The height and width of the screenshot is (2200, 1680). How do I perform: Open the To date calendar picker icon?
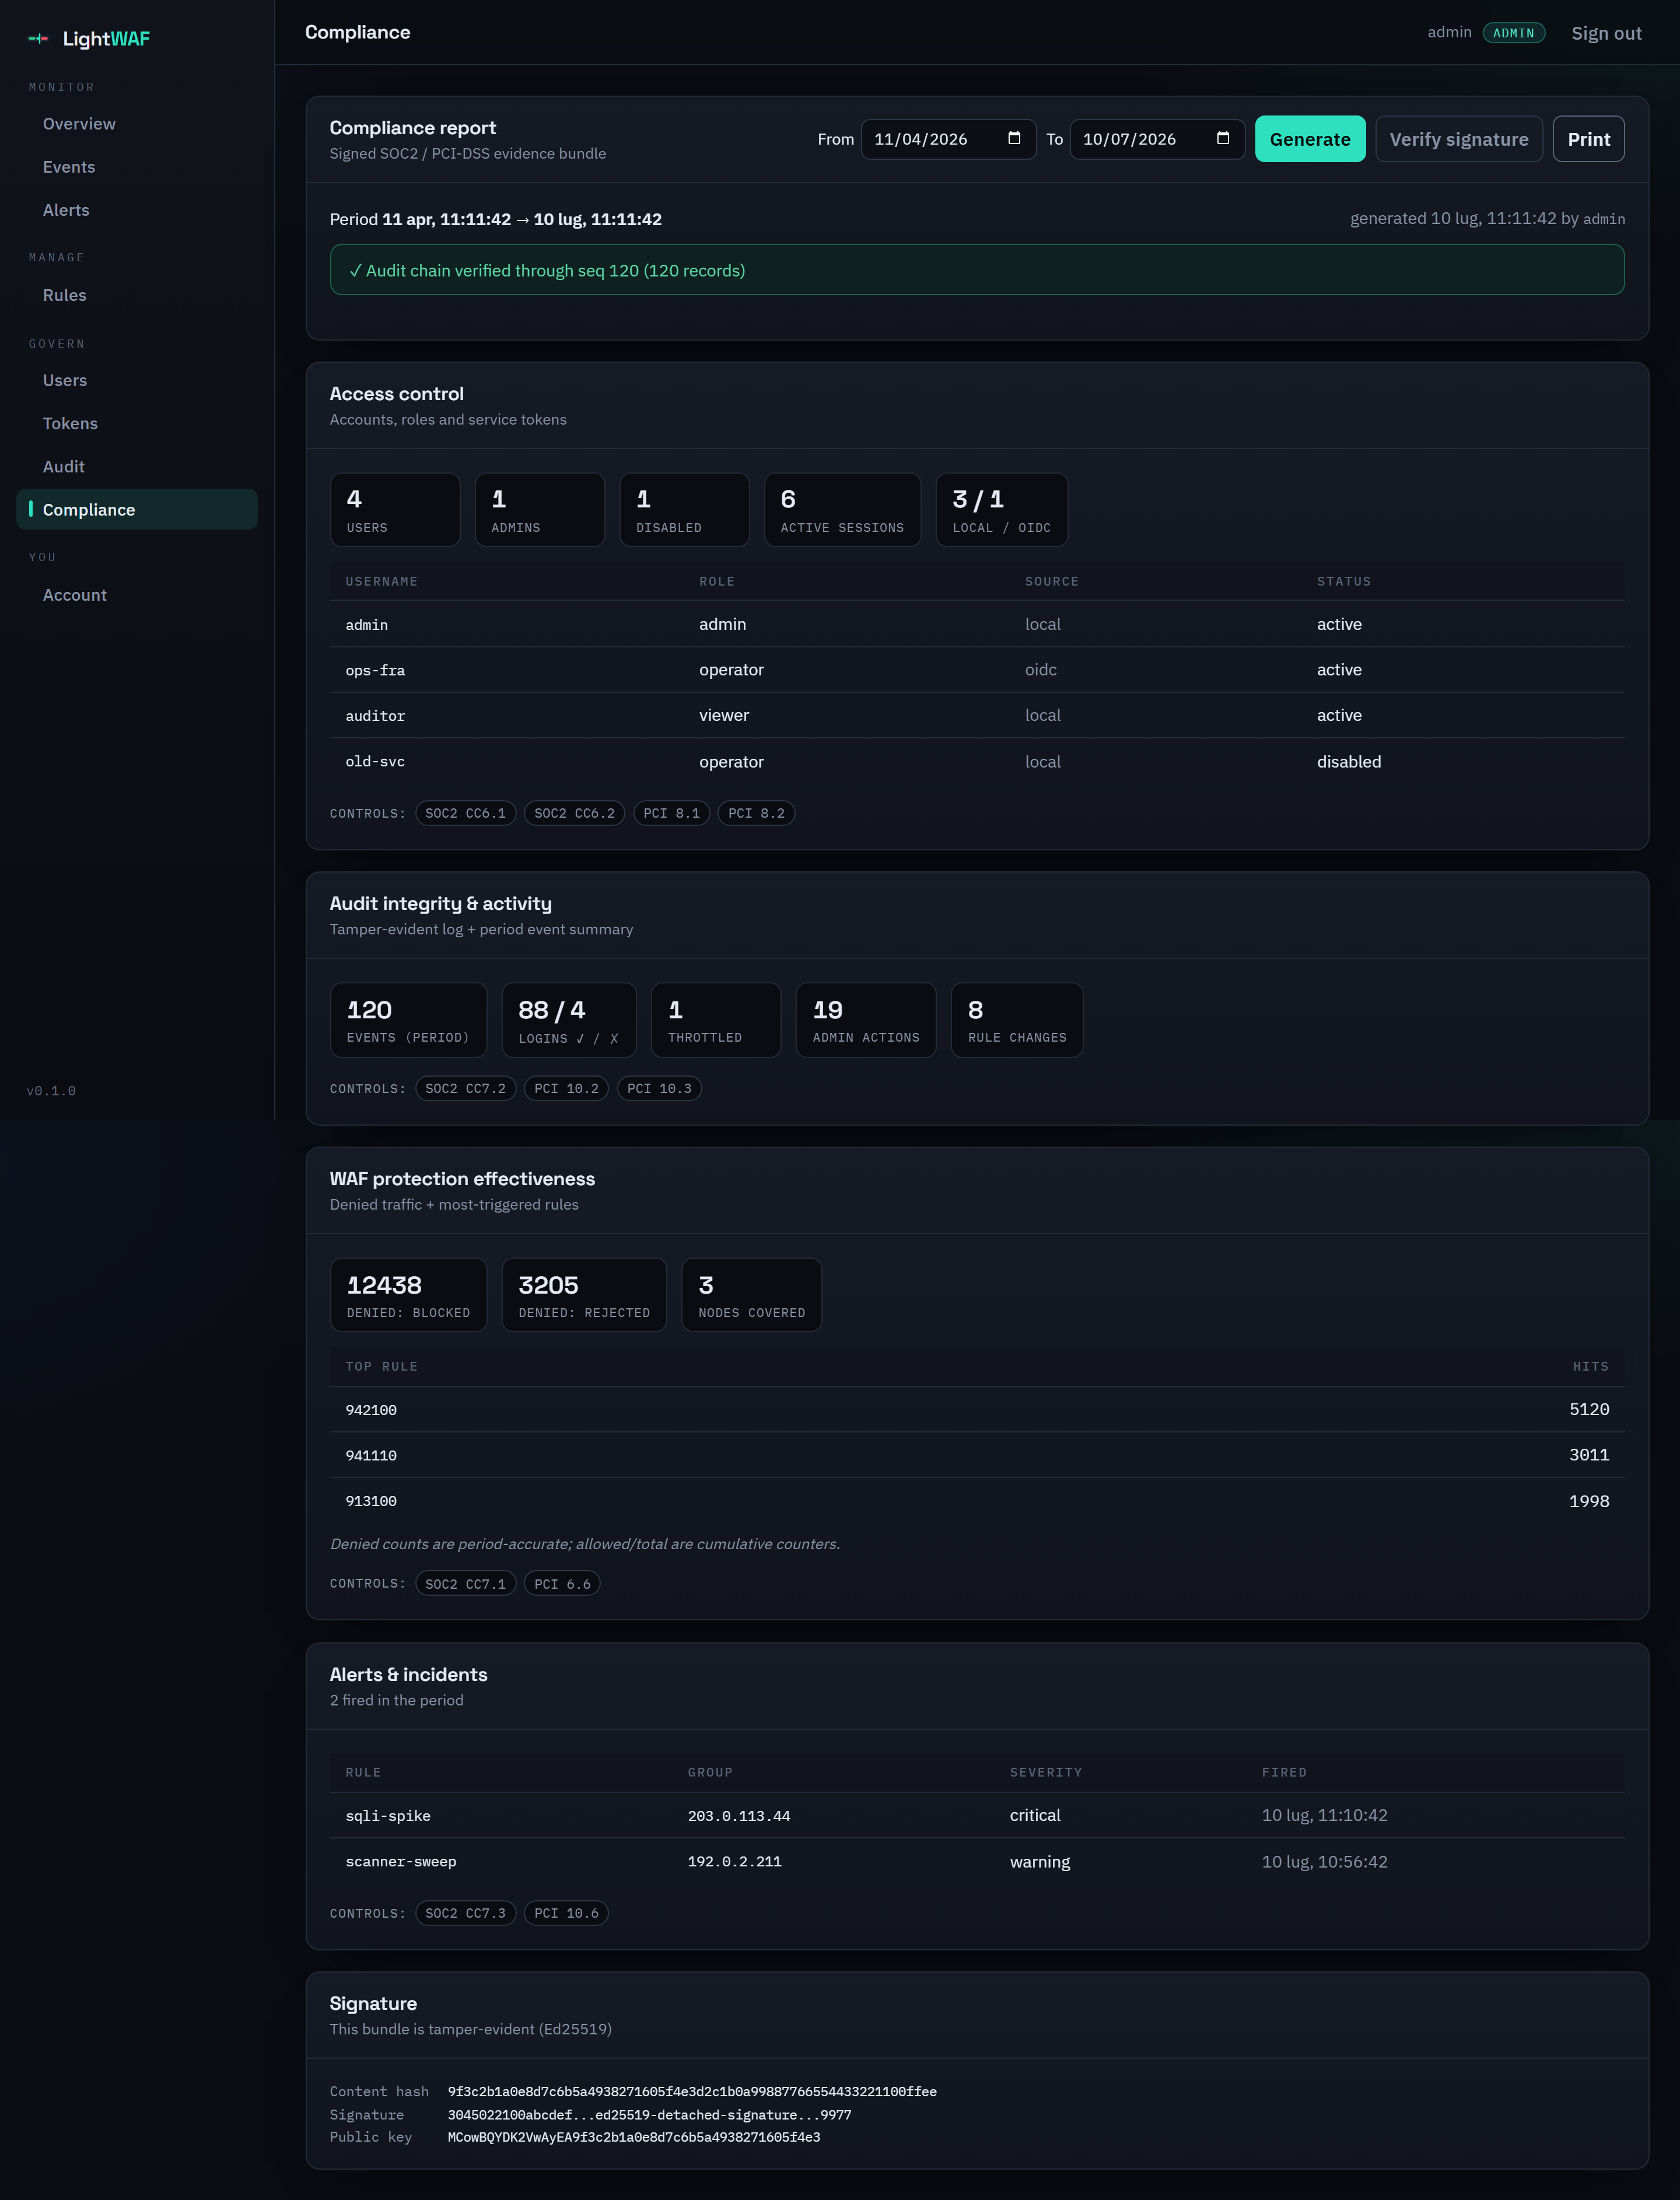[1222, 138]
